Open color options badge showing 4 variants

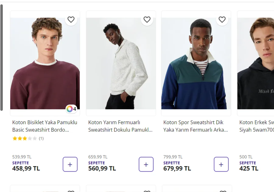71,109
